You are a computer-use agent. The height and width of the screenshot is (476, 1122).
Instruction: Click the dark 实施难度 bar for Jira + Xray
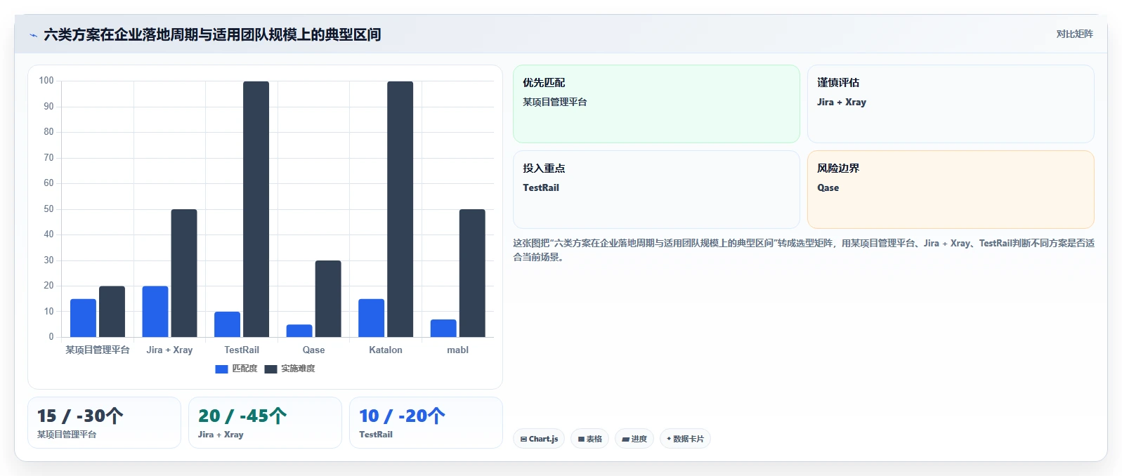coord(184,273)
